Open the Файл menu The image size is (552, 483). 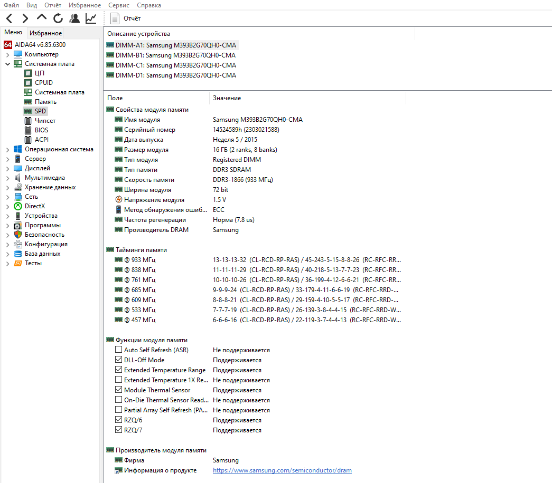[x=11, y=5]
